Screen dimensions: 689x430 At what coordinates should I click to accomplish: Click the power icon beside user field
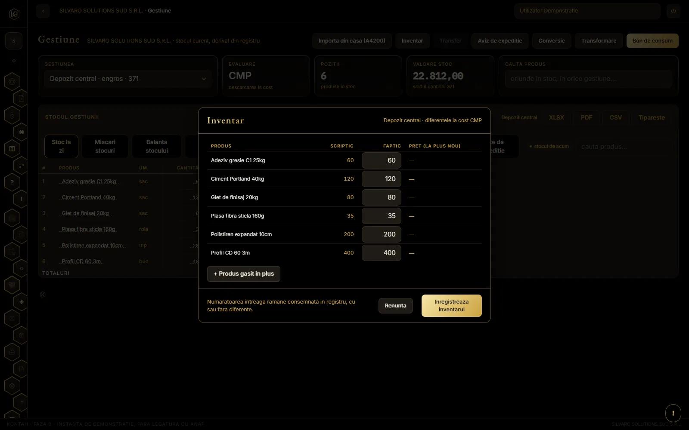tap(673, 11)
